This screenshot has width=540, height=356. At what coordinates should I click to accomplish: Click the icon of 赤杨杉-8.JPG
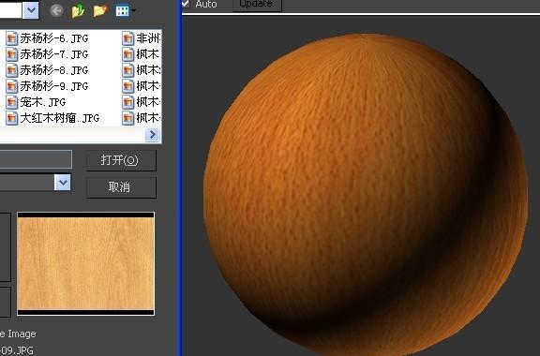tap(11, 70)
